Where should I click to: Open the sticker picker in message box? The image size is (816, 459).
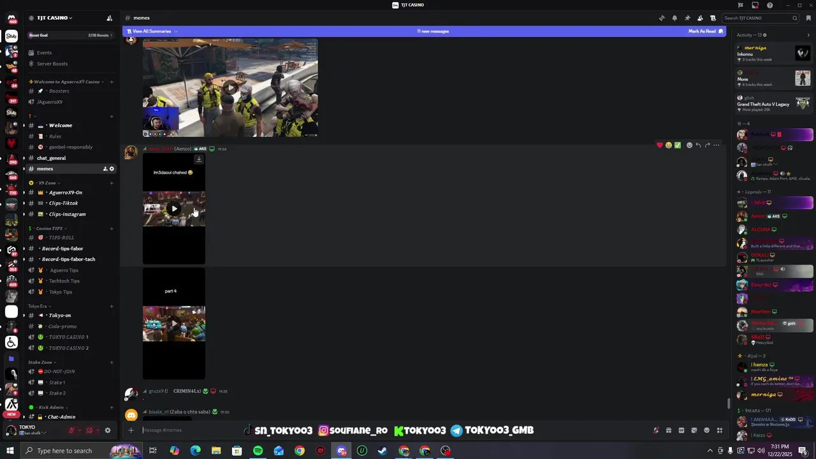(x=694, y=430)
